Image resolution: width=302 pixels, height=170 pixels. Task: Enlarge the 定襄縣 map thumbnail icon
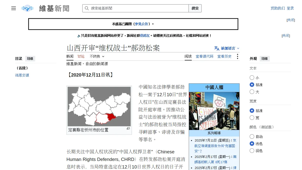(128, 128)
